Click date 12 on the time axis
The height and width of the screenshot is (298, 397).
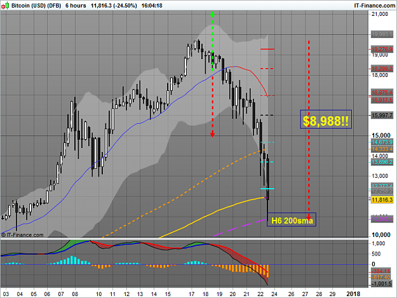click(126, 294)
